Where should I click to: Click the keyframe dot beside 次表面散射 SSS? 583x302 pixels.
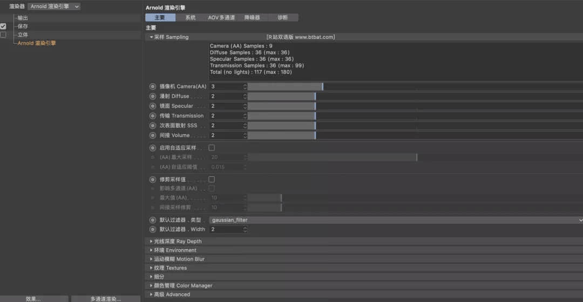point(153,125)
